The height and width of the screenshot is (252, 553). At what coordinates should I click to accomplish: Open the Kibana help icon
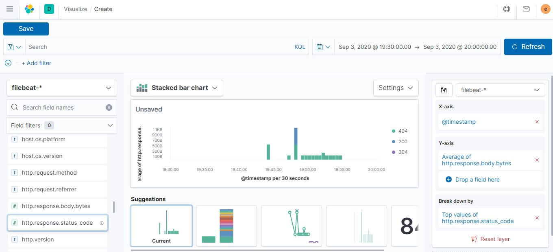click(x=507, y=9)
